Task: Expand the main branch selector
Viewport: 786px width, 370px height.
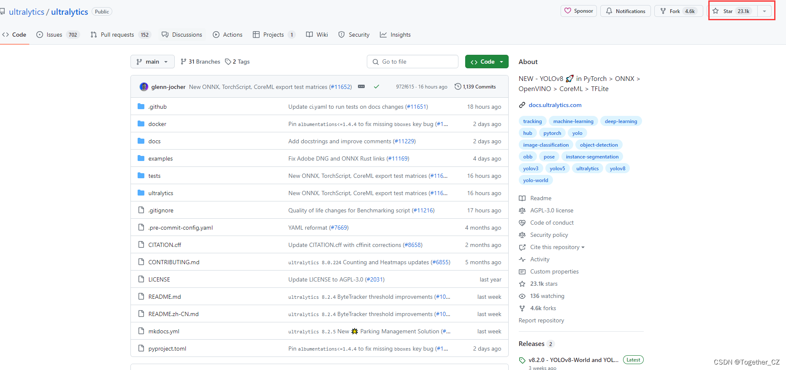Action: click(x=152, y=62)
